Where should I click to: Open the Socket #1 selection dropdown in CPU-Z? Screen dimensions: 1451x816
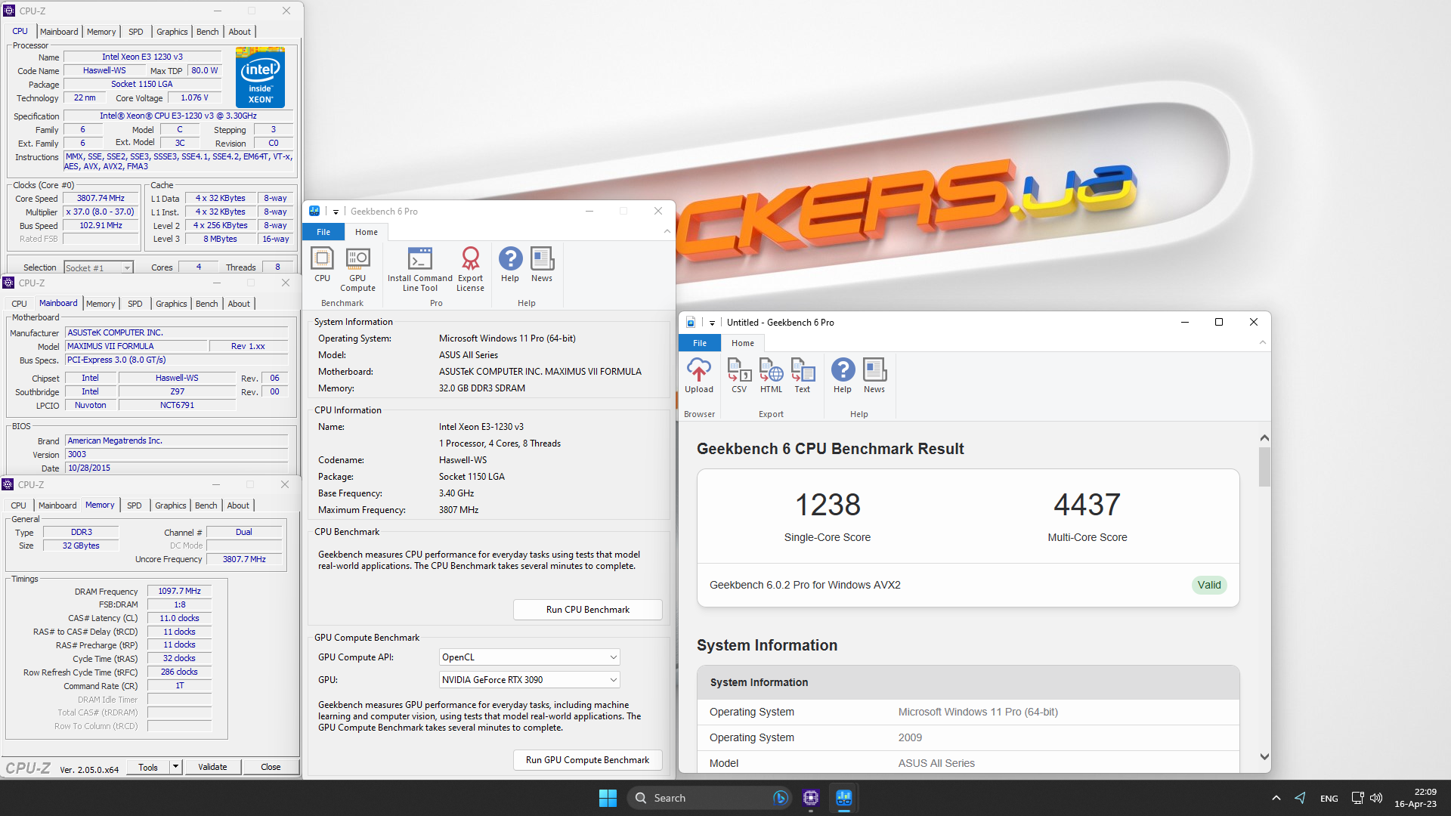point(98,267)
